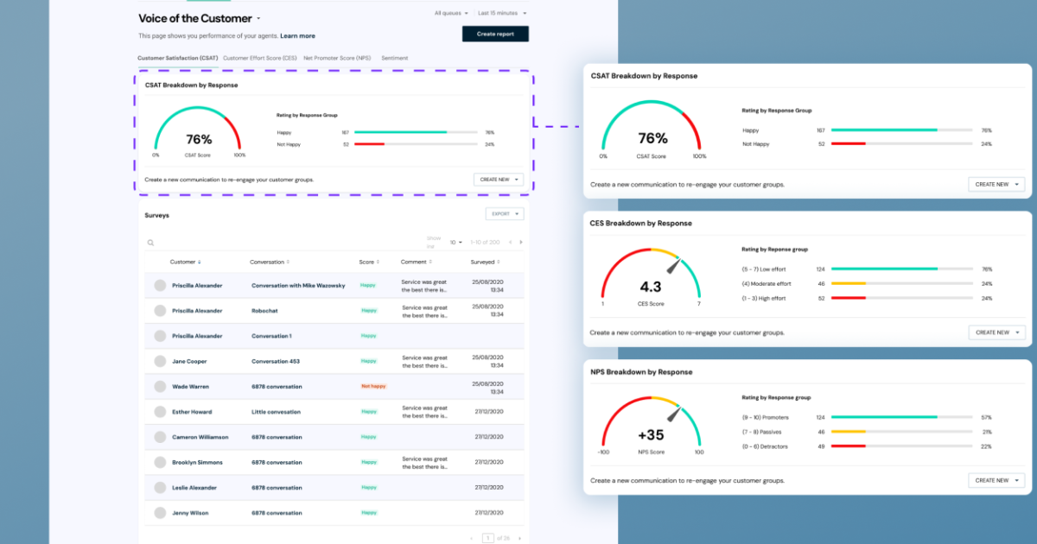This screenshot has width=1037, height=544.
Task: Click Cameron Williamson's avatar
Action: pos(160,437)
